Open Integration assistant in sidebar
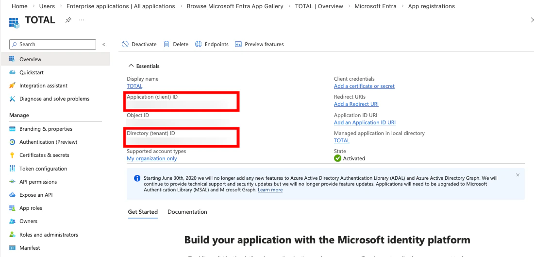Screen dimensions: 534x257 [43, 86]
